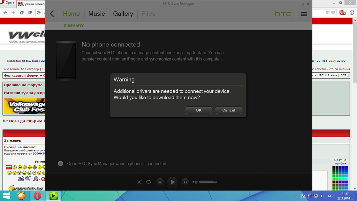Toggle Open HTC Sync Manager when phone connected
The height and width of the screenshot is (201, 357).
[60, 164]
